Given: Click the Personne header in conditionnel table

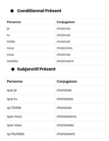Looking at the screenshot, I should point(14,22).
